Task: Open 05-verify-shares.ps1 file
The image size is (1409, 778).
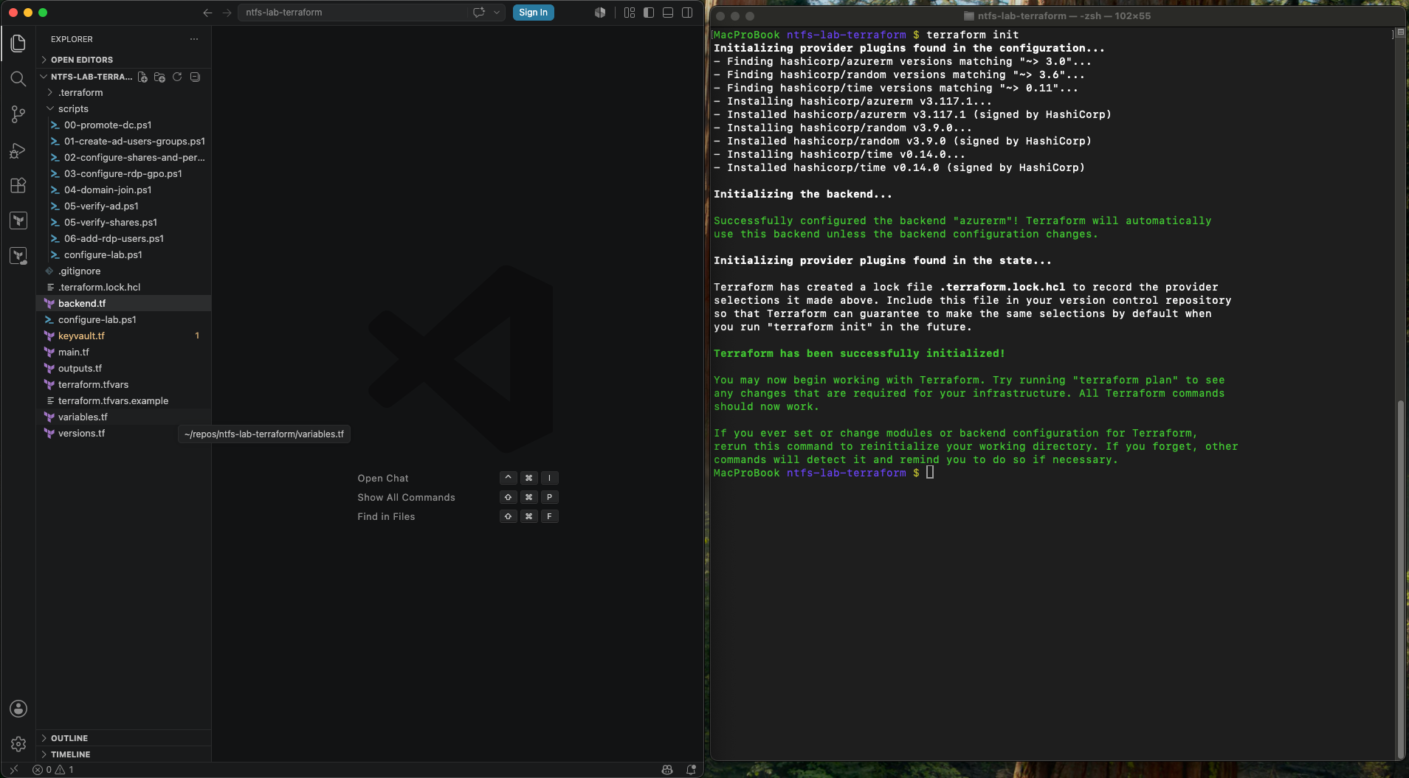Action: (123, 223)
